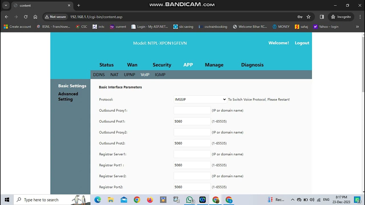Viewport: 365px width, 205px height.
Task: Go back to the previous page
Action: pyautogui.click(x=7, y=17)
